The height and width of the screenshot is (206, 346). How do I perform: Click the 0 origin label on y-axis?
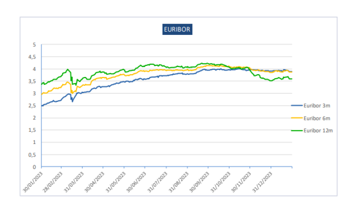click(34, 167)
